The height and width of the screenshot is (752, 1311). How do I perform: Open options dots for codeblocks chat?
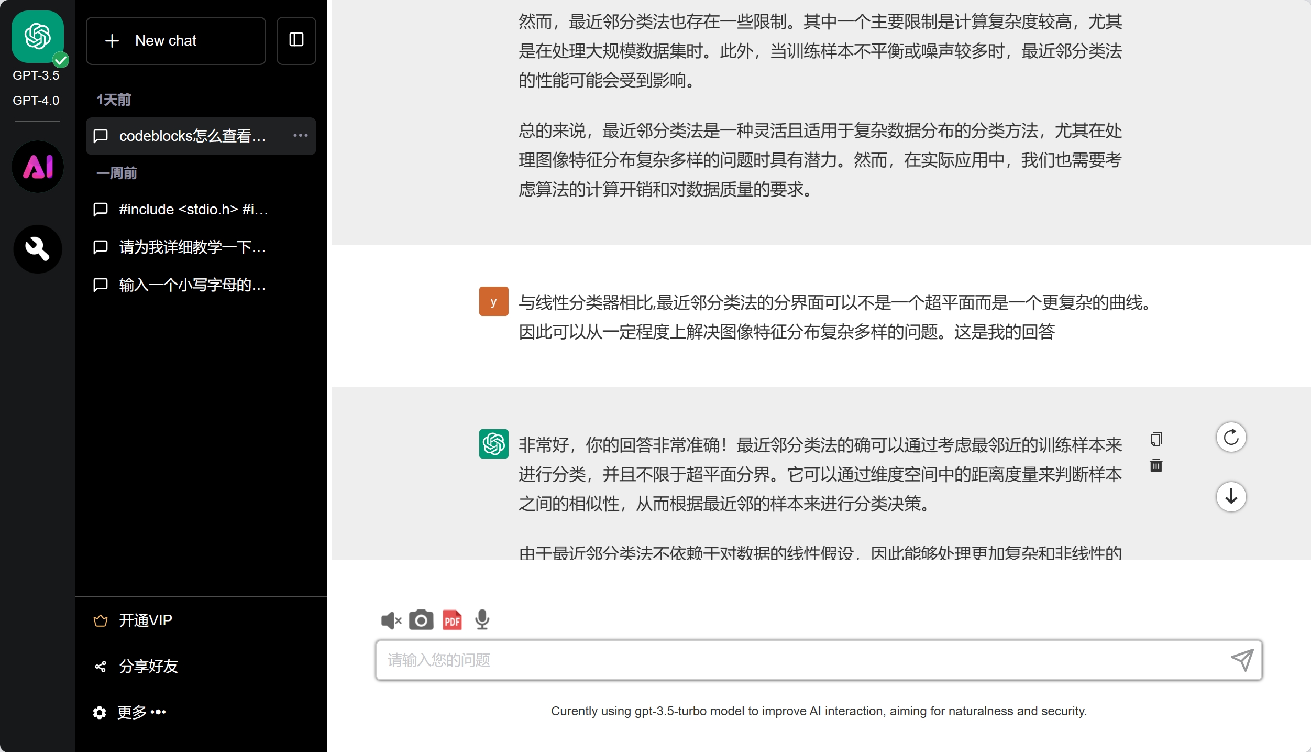tap(300, 136)
